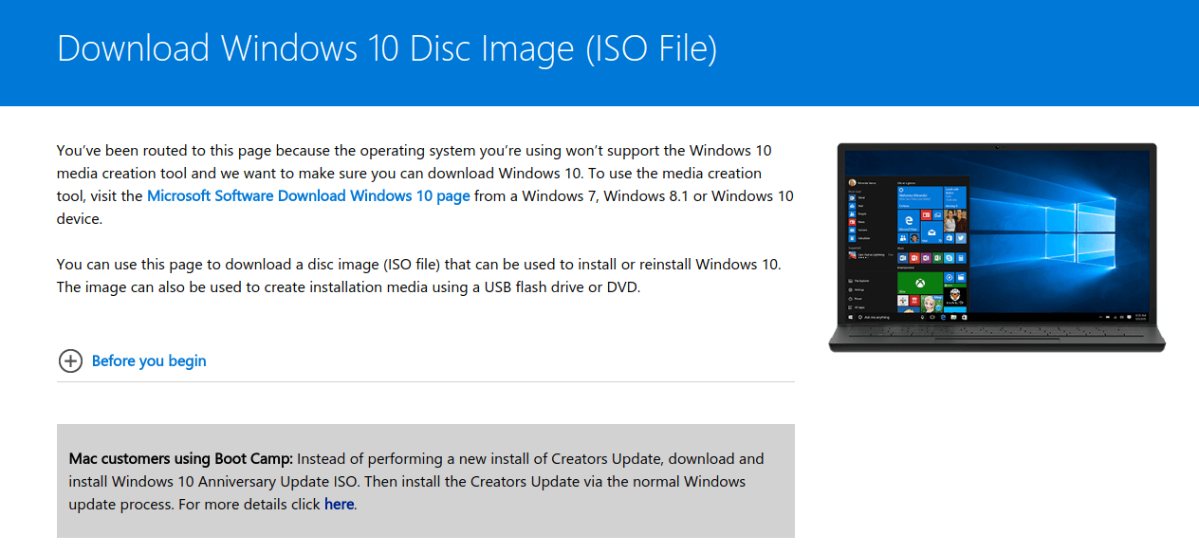Click the 'Mac customers using Boot Camp:' bold text
This screenshot has width=1199, height=554.
point(181,459)
